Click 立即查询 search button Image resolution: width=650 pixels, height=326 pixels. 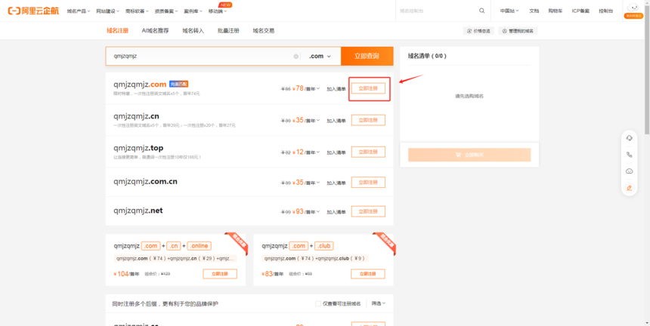(x=367, y=57)
